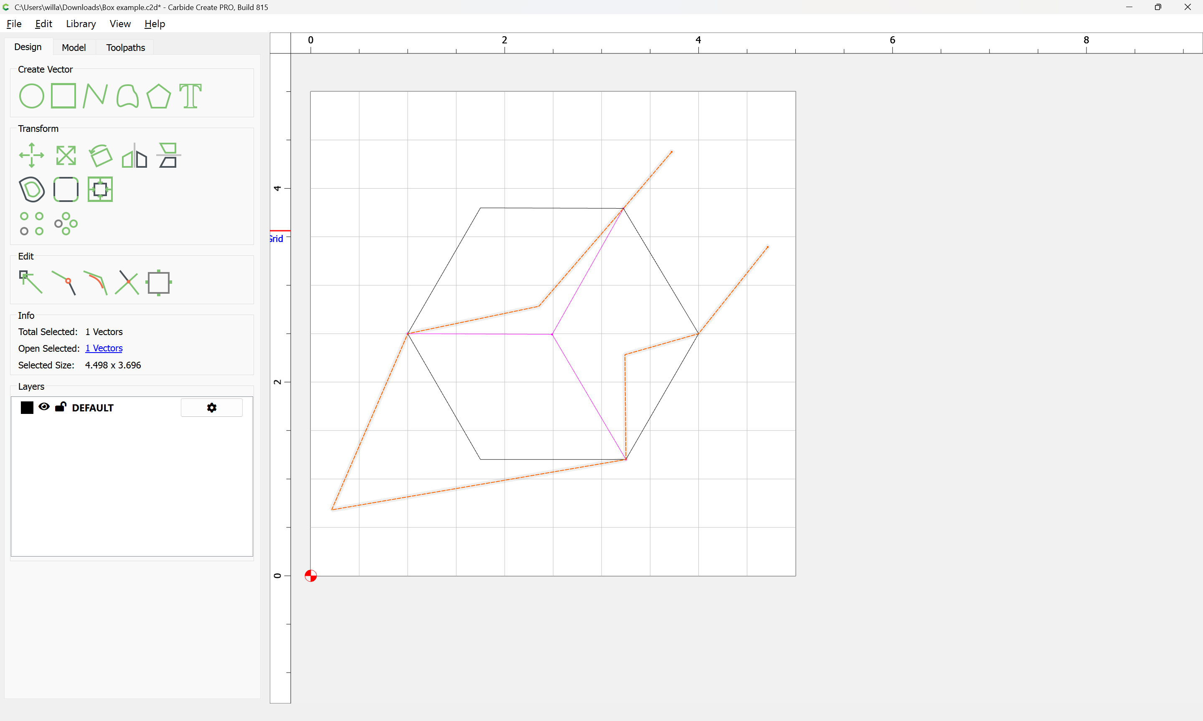
Task: Click the 'Selected Size:' label
Action: coord(46,366)
